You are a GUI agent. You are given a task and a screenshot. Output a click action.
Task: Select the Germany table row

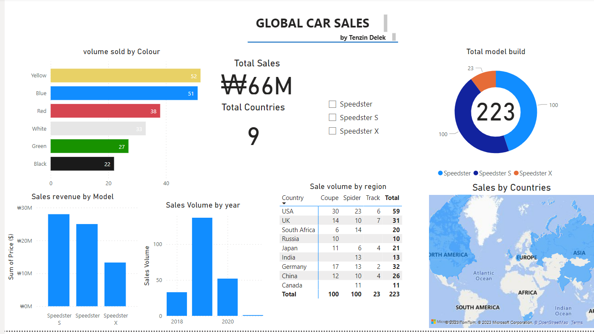341,267
